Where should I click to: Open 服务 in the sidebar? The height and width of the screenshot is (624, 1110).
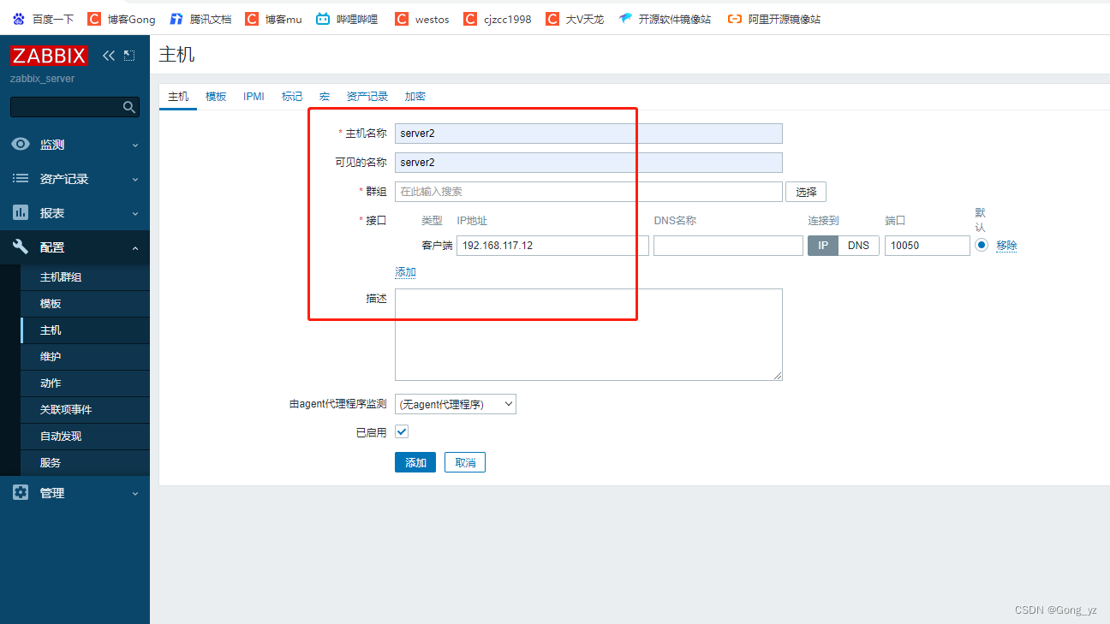(85, 463)
